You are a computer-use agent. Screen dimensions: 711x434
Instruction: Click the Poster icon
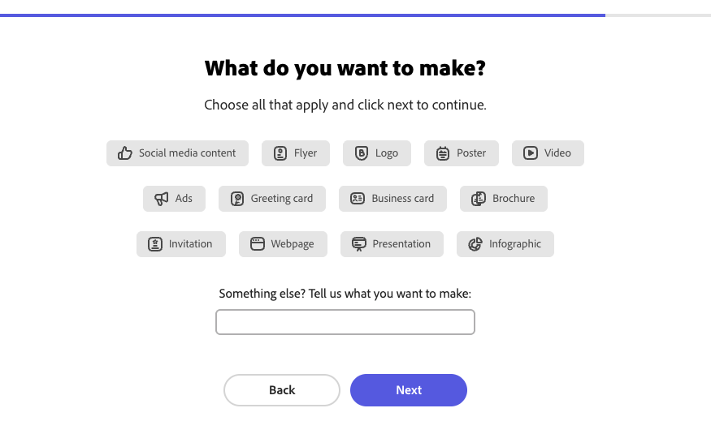point(443,153)
